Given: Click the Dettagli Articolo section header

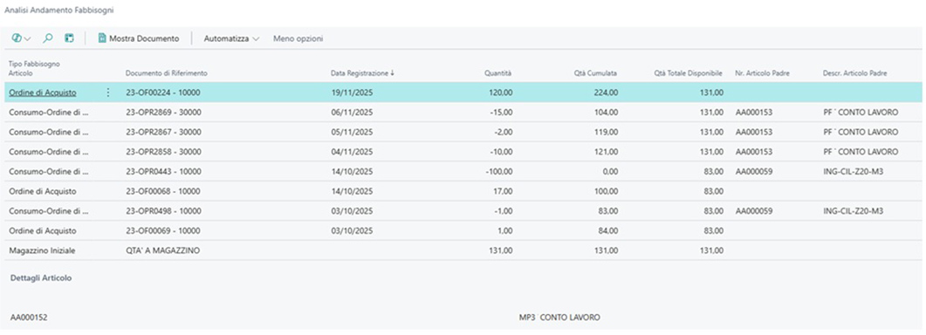Looking at the screenshot, I should coord(41,277).
